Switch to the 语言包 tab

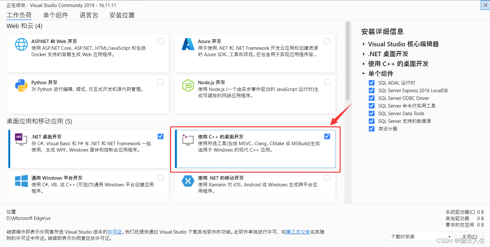89,15
